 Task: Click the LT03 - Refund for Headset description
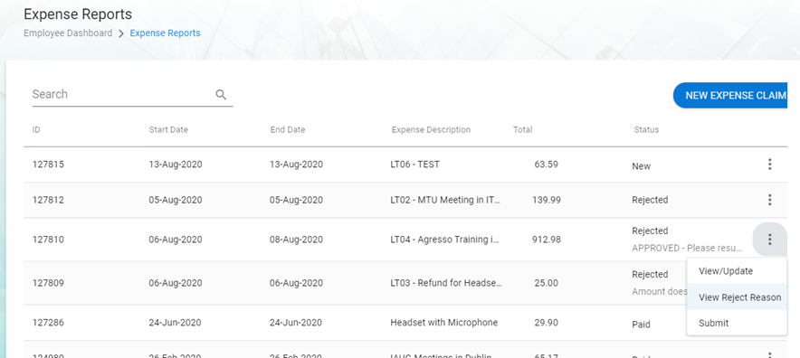pos(446,283)
